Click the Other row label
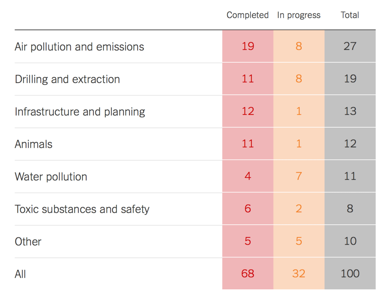382x302 pixels. (28, 242)
